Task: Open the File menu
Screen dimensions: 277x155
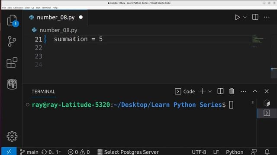Action: click(4, 8)
